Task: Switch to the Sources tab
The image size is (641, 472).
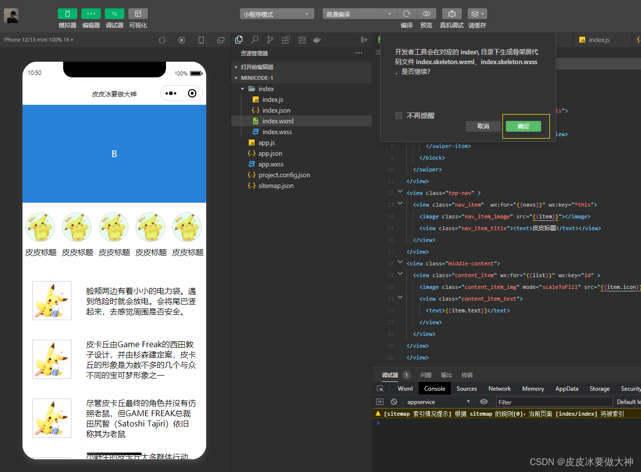Action: pos(467,388)
